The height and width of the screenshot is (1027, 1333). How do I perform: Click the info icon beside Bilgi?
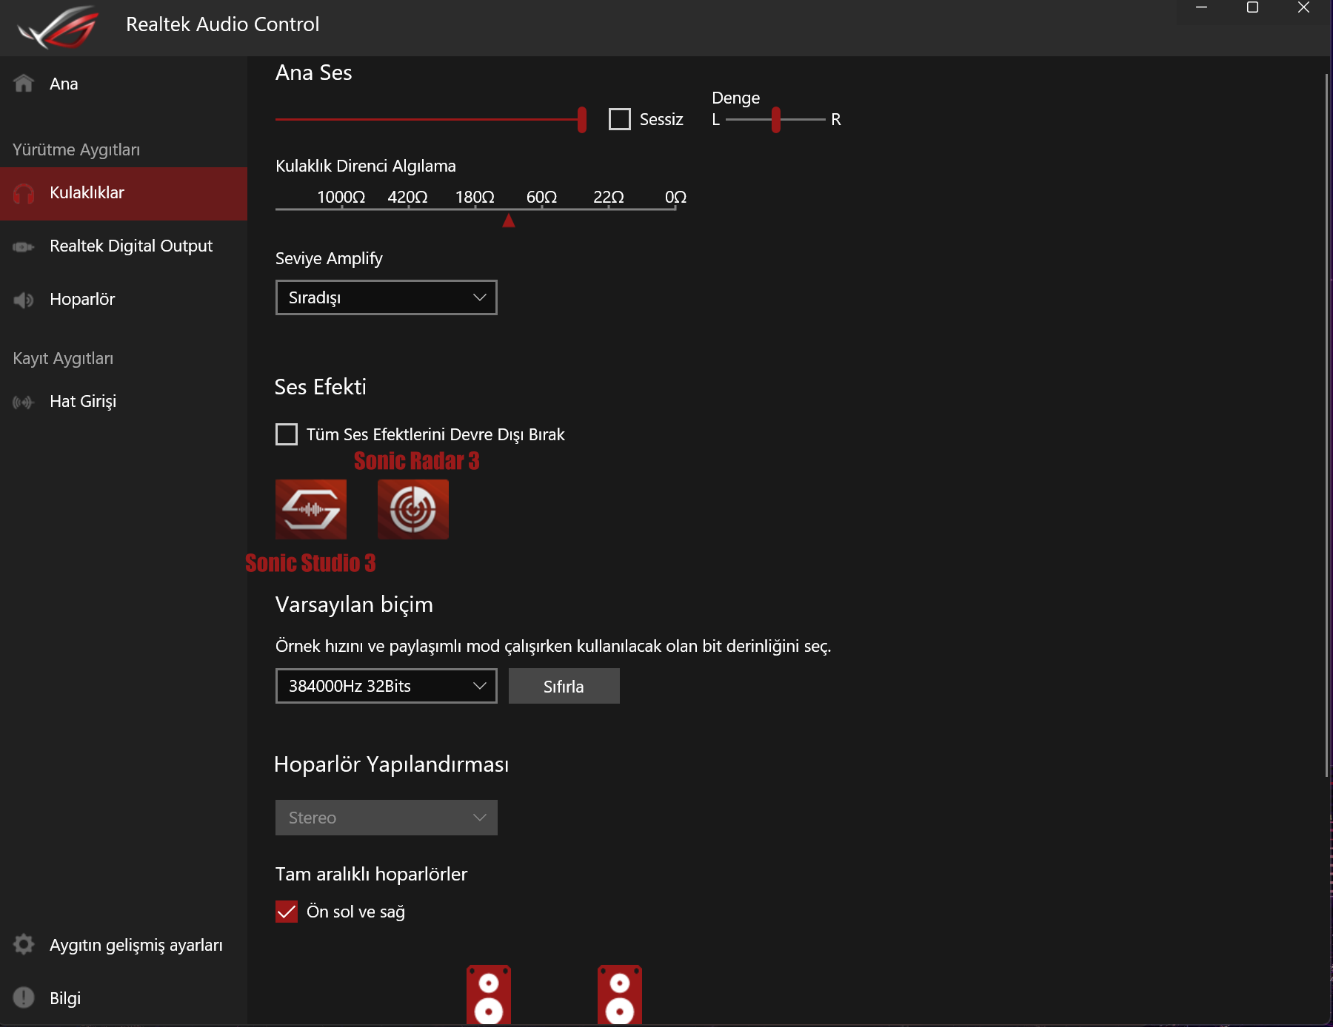click(x=24, y=997)
